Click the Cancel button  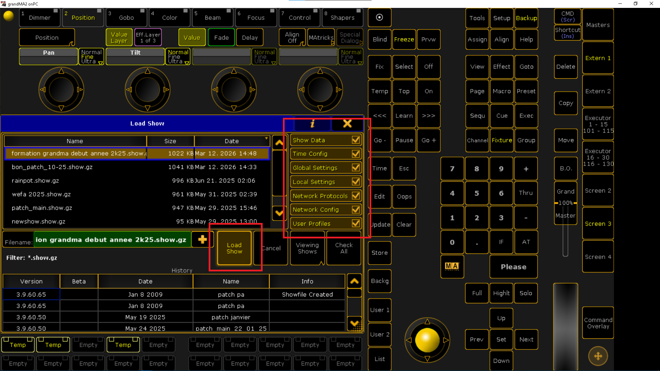(271, 248)
